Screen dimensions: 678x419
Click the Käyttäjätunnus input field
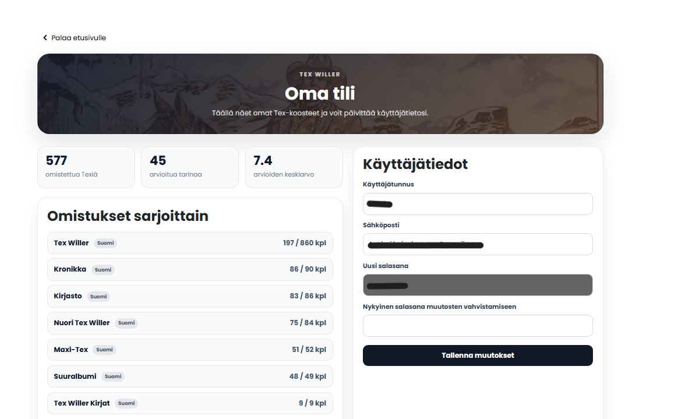tap(478, 203)
